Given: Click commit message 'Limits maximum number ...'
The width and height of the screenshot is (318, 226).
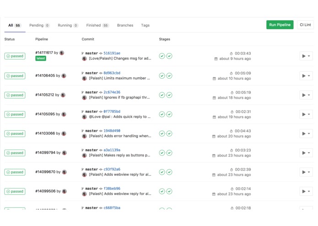Looking at the screenshot, I should point(119,78).
